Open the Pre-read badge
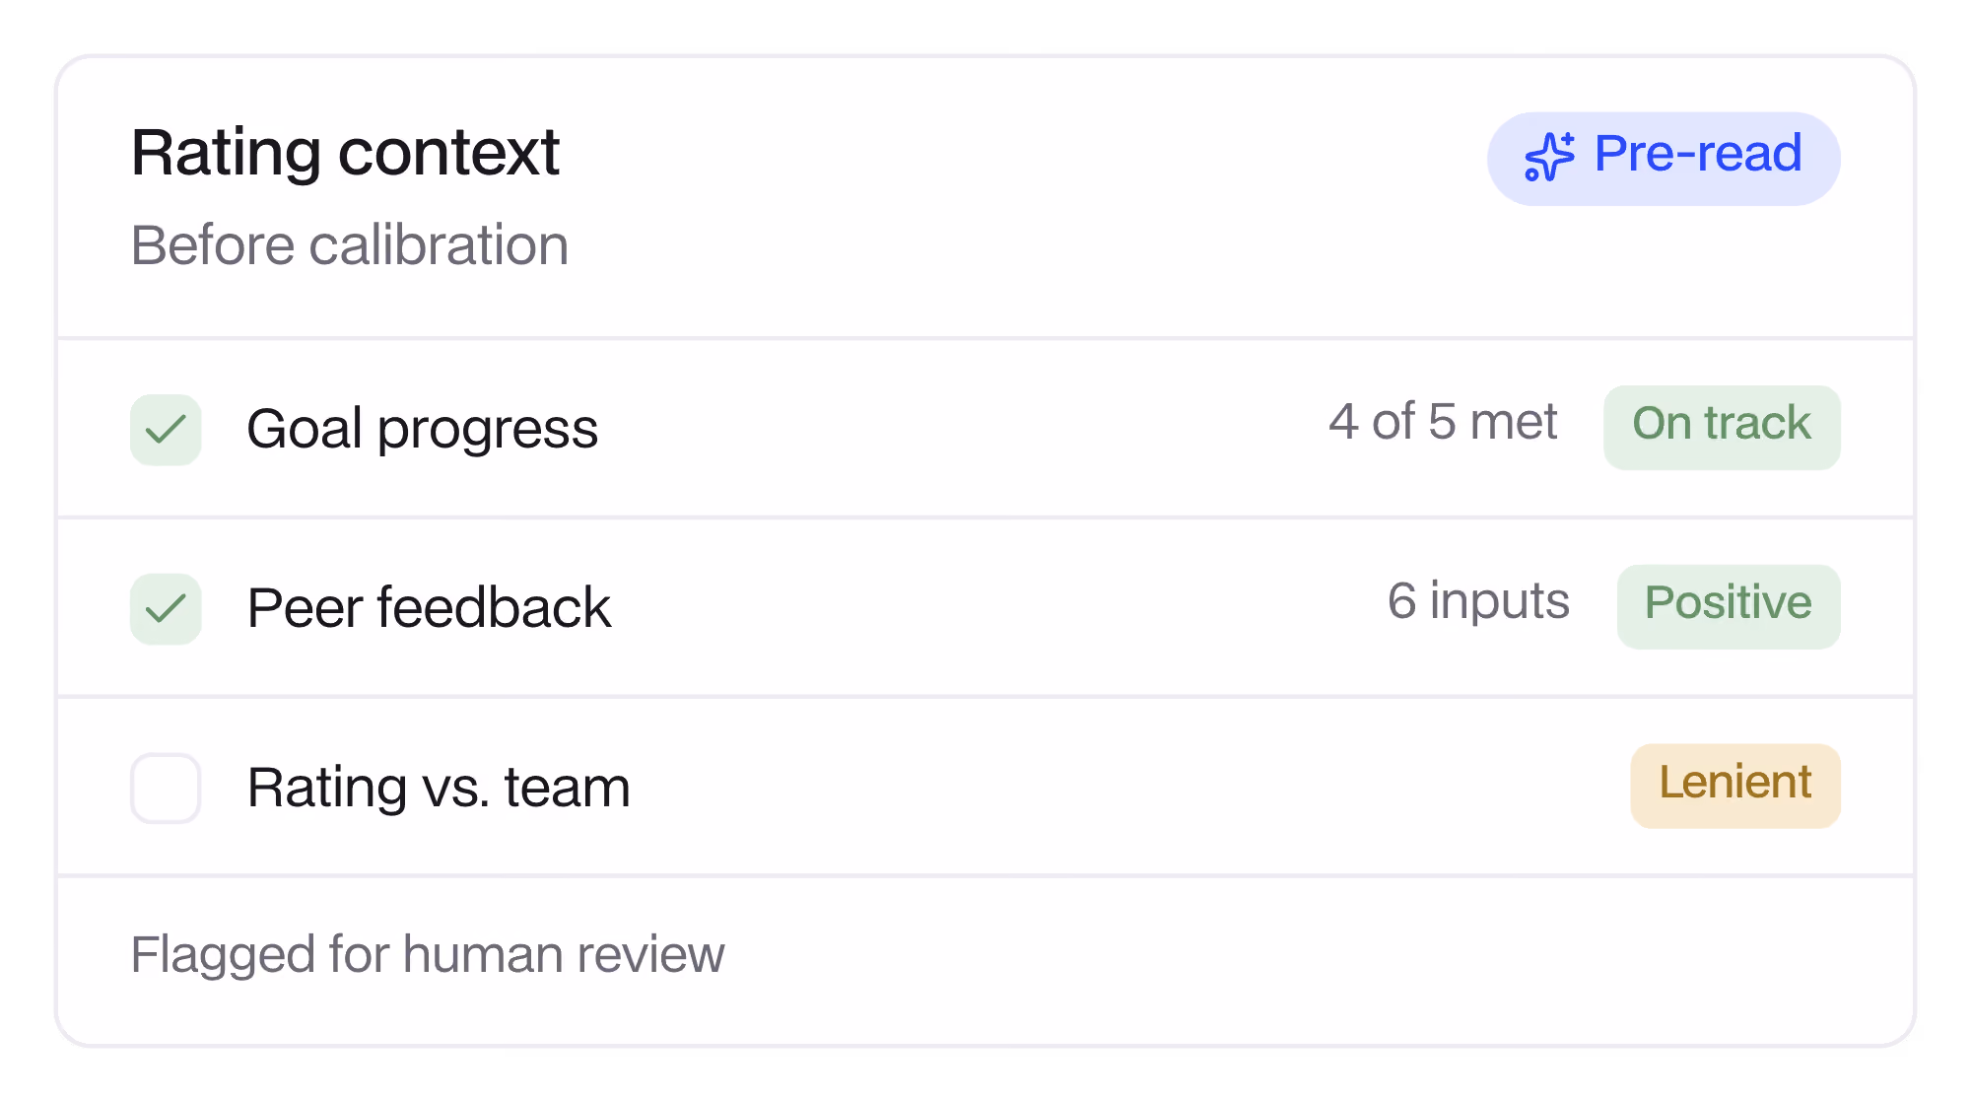1971x1102 pixels. click(1664, 159)
